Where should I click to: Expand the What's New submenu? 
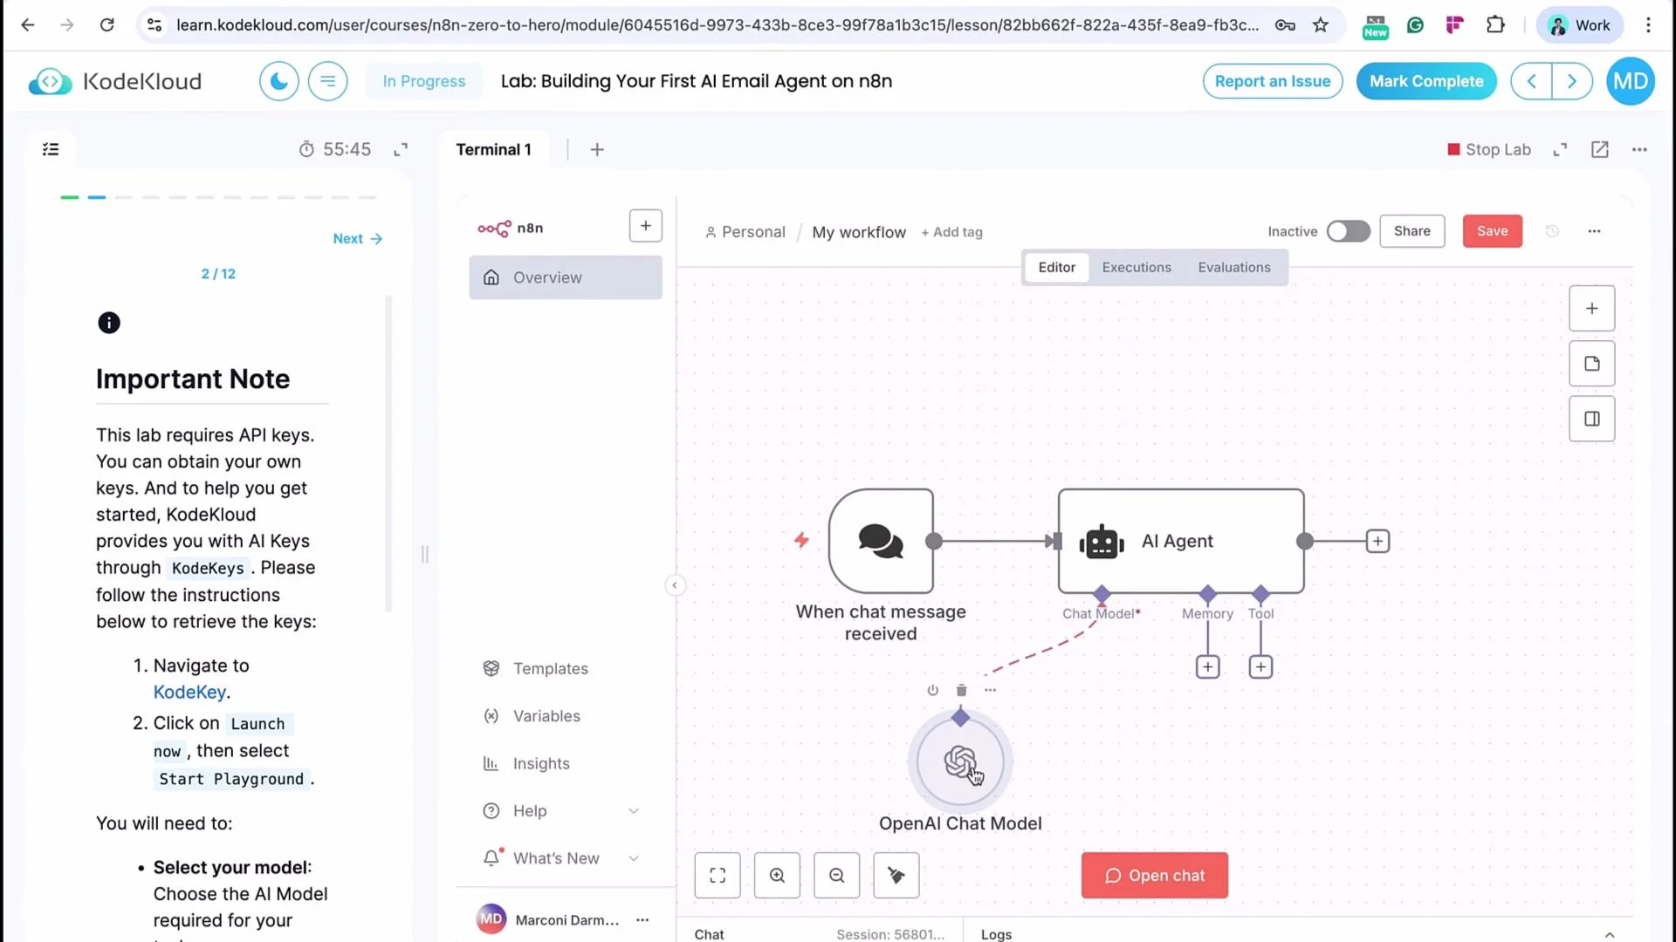[x=634, y=858]
